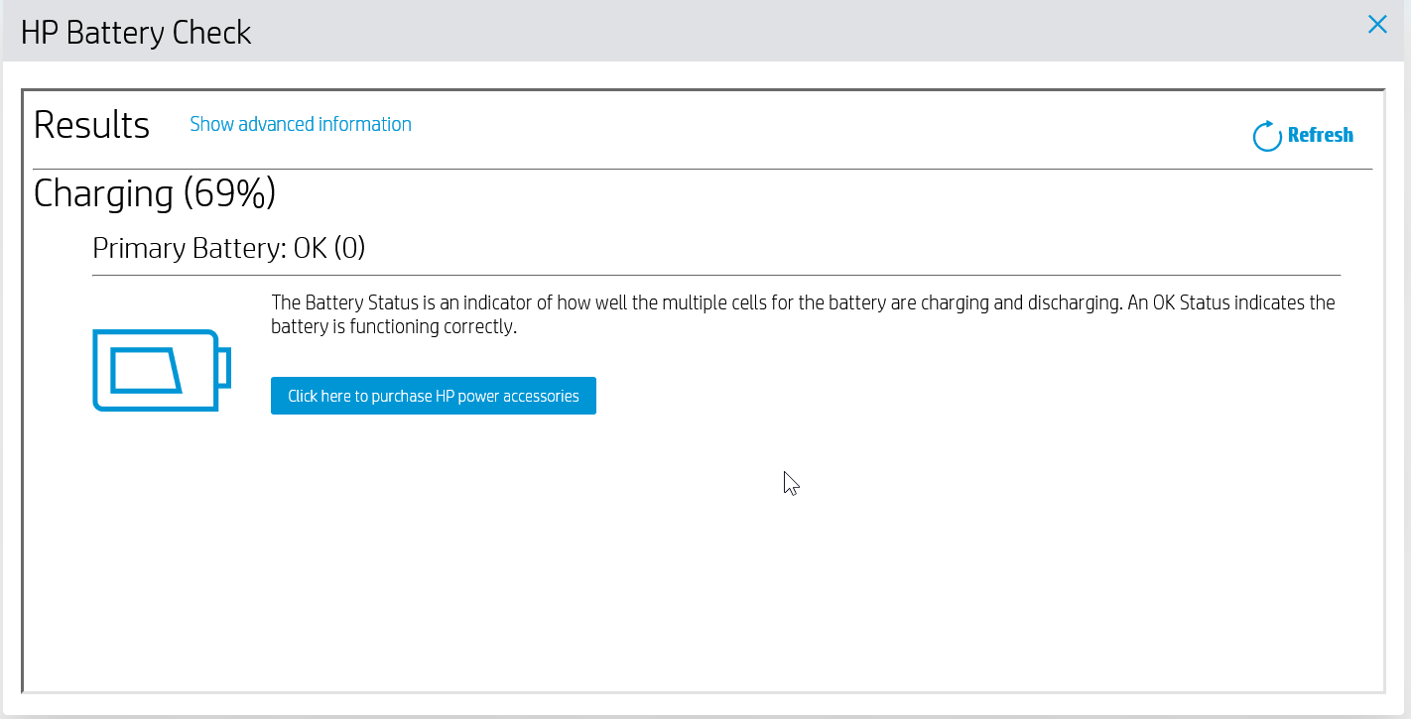Viewport: 1411px width, 719px height.
Task: Click the text 'battery is functioning correctly'
Action: pos(394,326)
